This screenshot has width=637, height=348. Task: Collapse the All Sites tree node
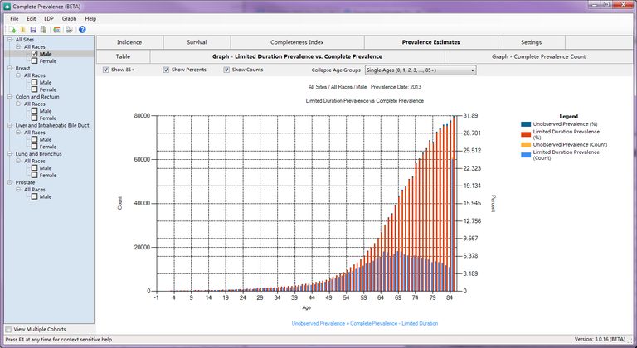pos(8,39)
